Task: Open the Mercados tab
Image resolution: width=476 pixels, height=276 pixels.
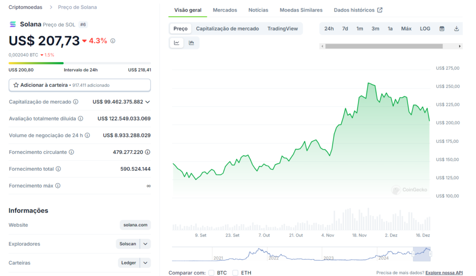Action: 225,10
